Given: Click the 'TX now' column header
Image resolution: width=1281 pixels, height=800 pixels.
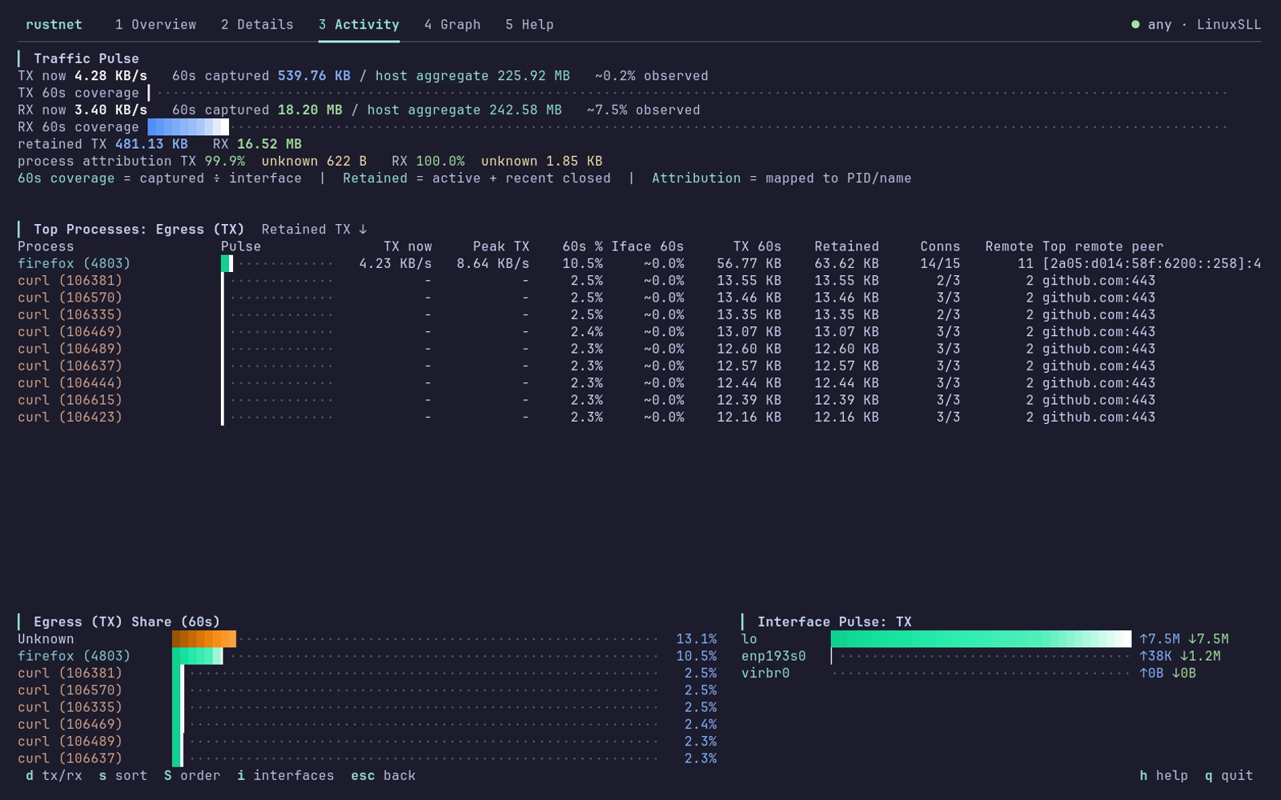Looking at the screenshot, I should [408, 246].
